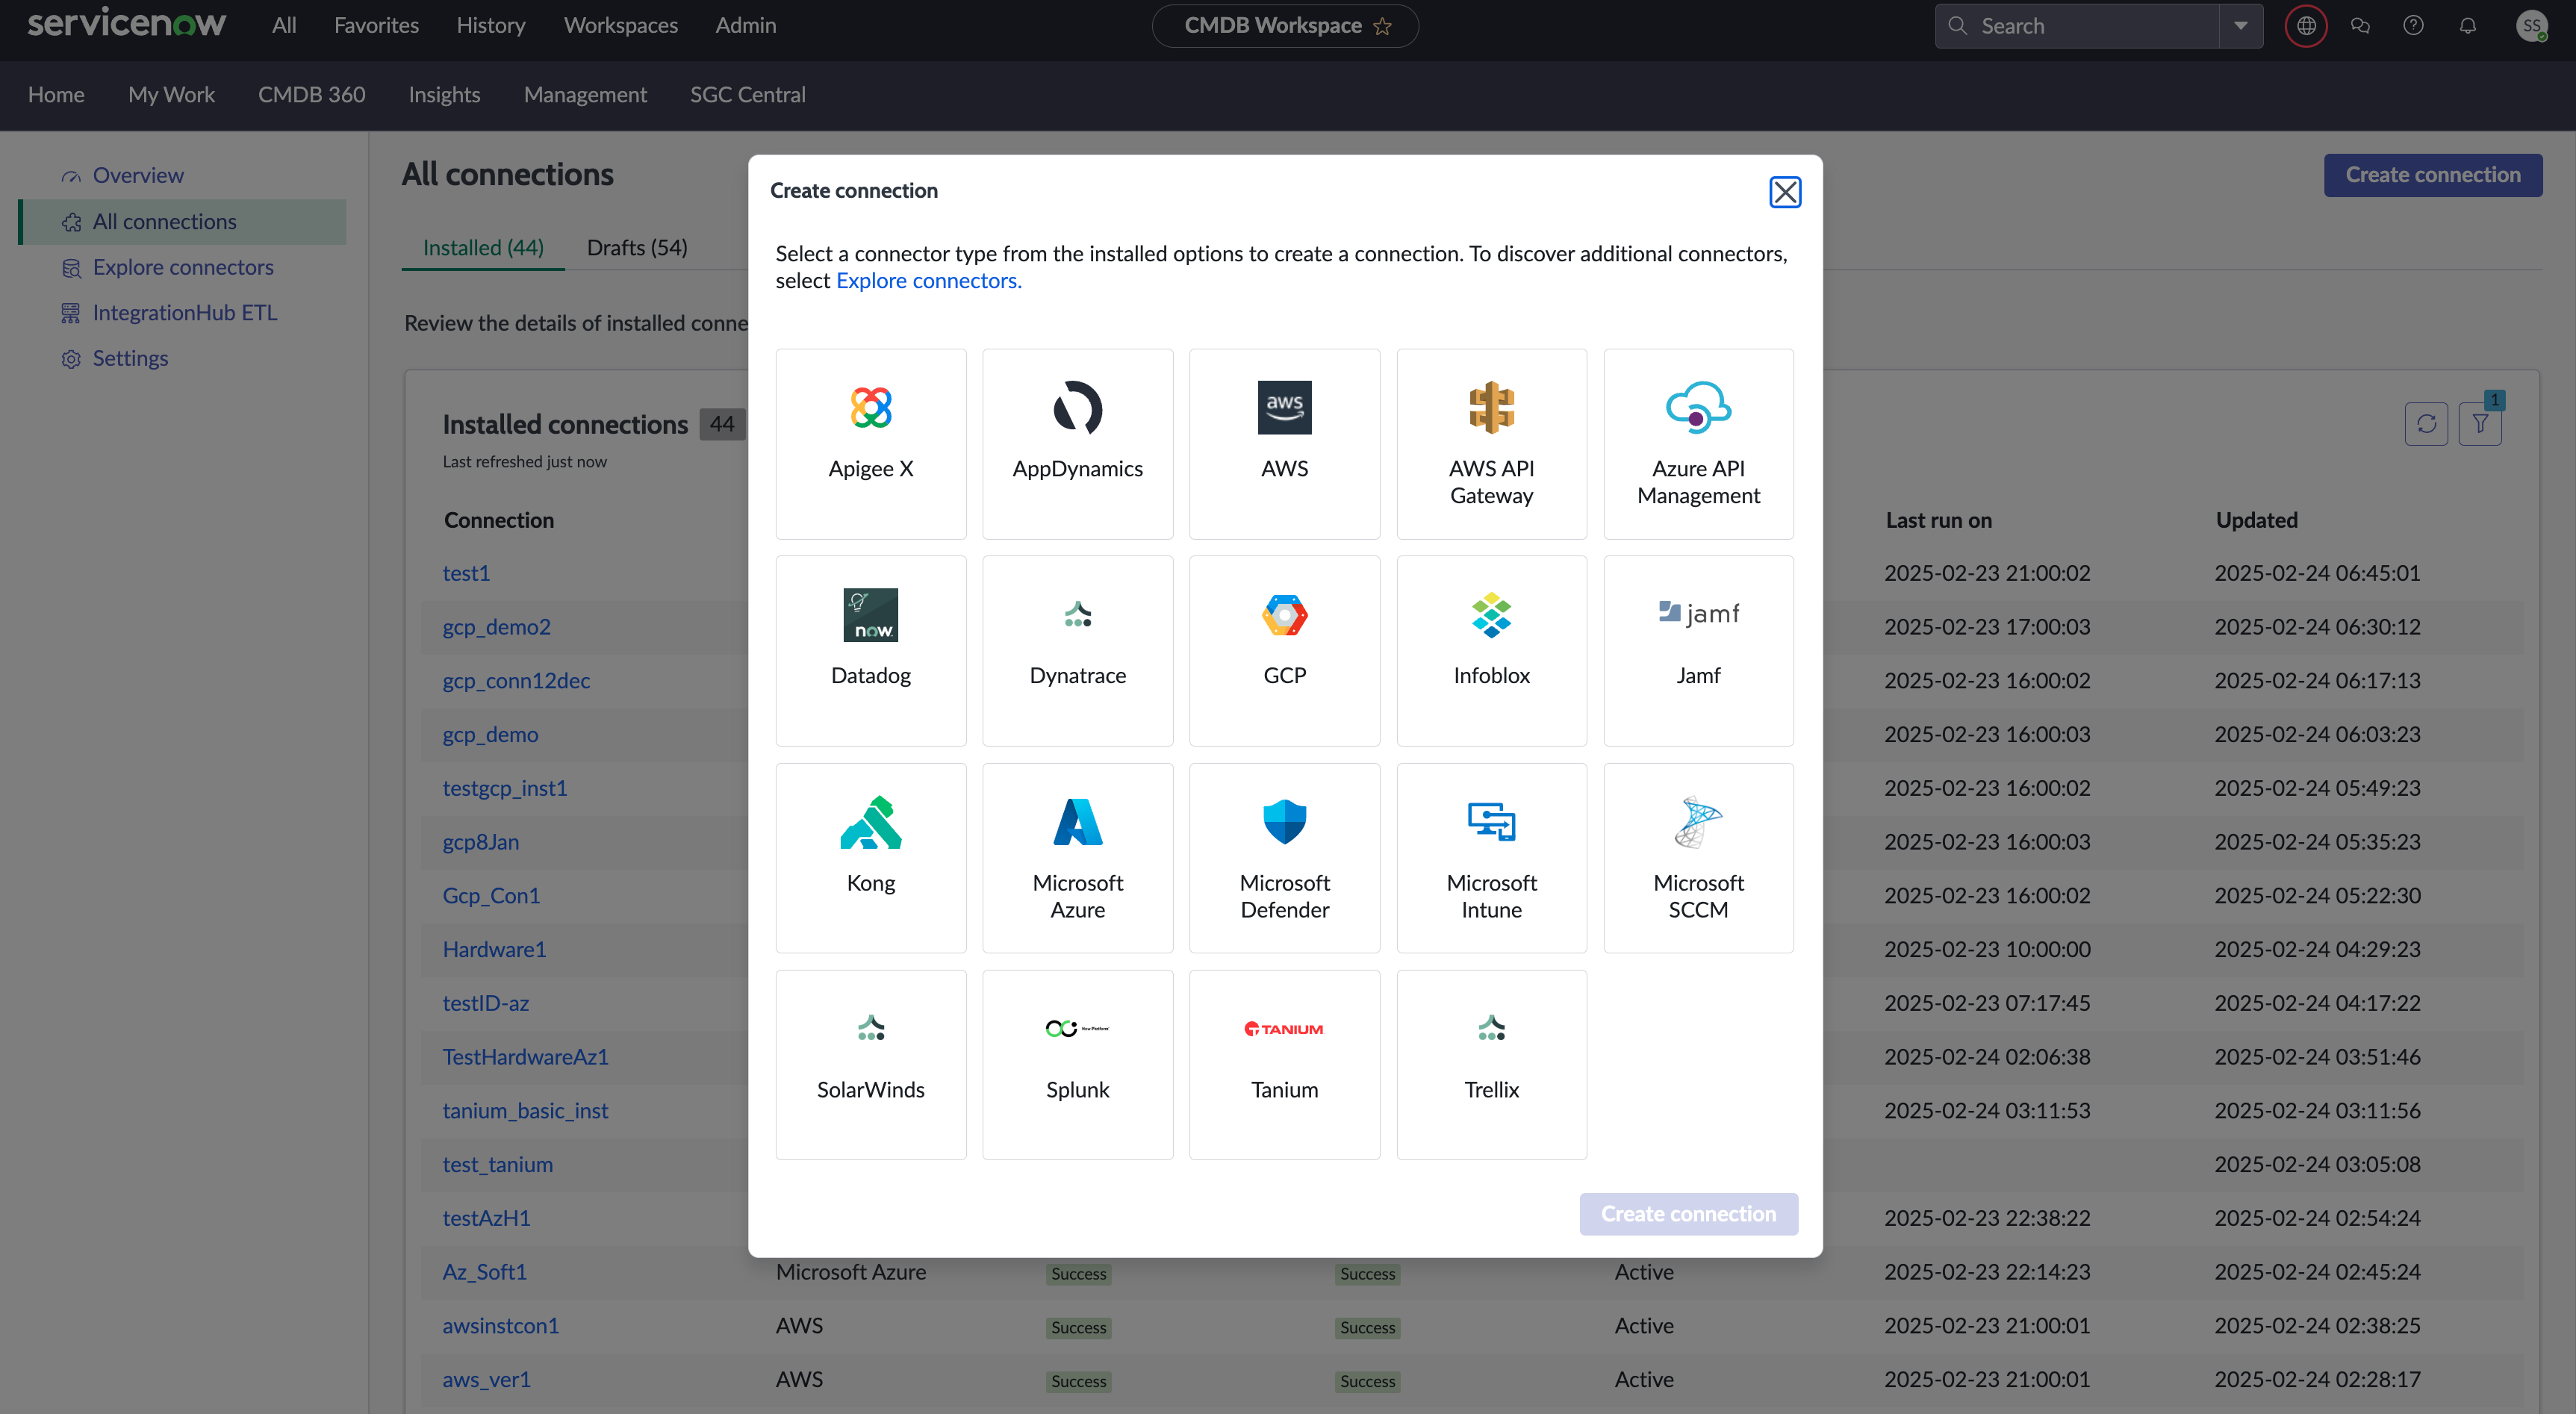The width and height of the screenshot is (2576, 1414).
Task: Pick the Dynatrace connector tile
Action: click(x=1077, y=650)
